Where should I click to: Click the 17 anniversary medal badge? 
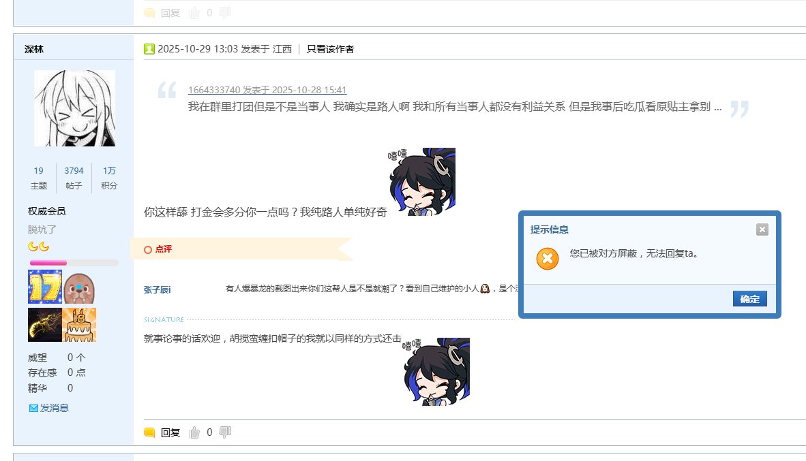tap(45, 287)
